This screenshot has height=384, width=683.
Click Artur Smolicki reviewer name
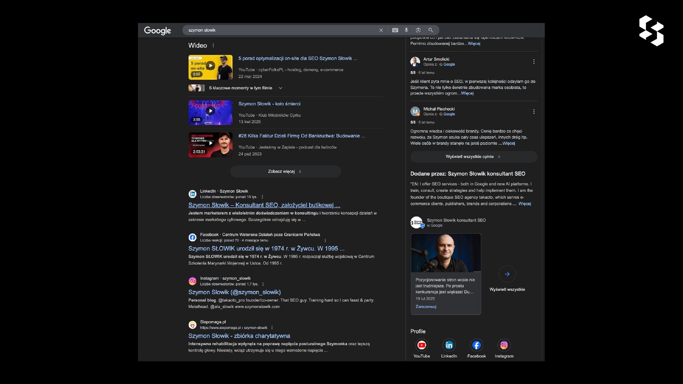pos(436,59)
